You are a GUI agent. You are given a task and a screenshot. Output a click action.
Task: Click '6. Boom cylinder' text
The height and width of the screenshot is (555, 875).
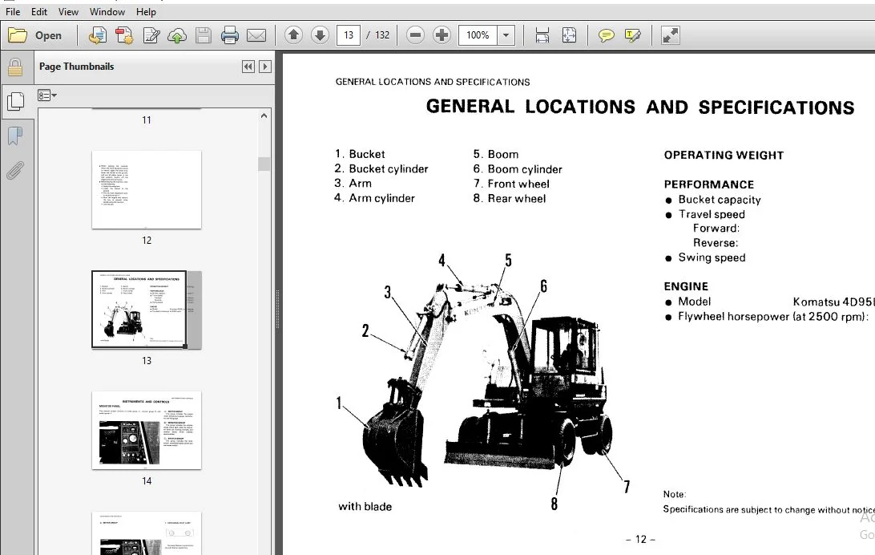pos(518,169)
